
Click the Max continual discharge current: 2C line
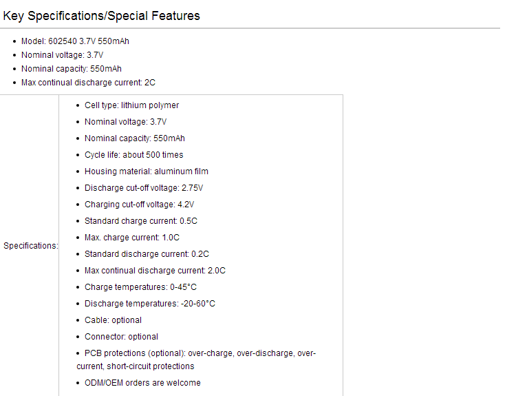[x=88, y=83]
